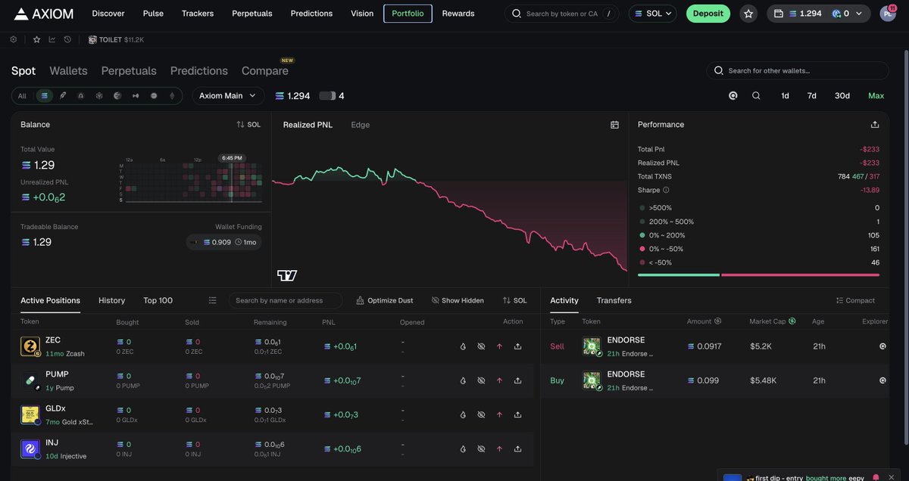Click the calendar icon above the PNL chart
The height and width of the screenshot is (481, 909).
pos(614,125)
